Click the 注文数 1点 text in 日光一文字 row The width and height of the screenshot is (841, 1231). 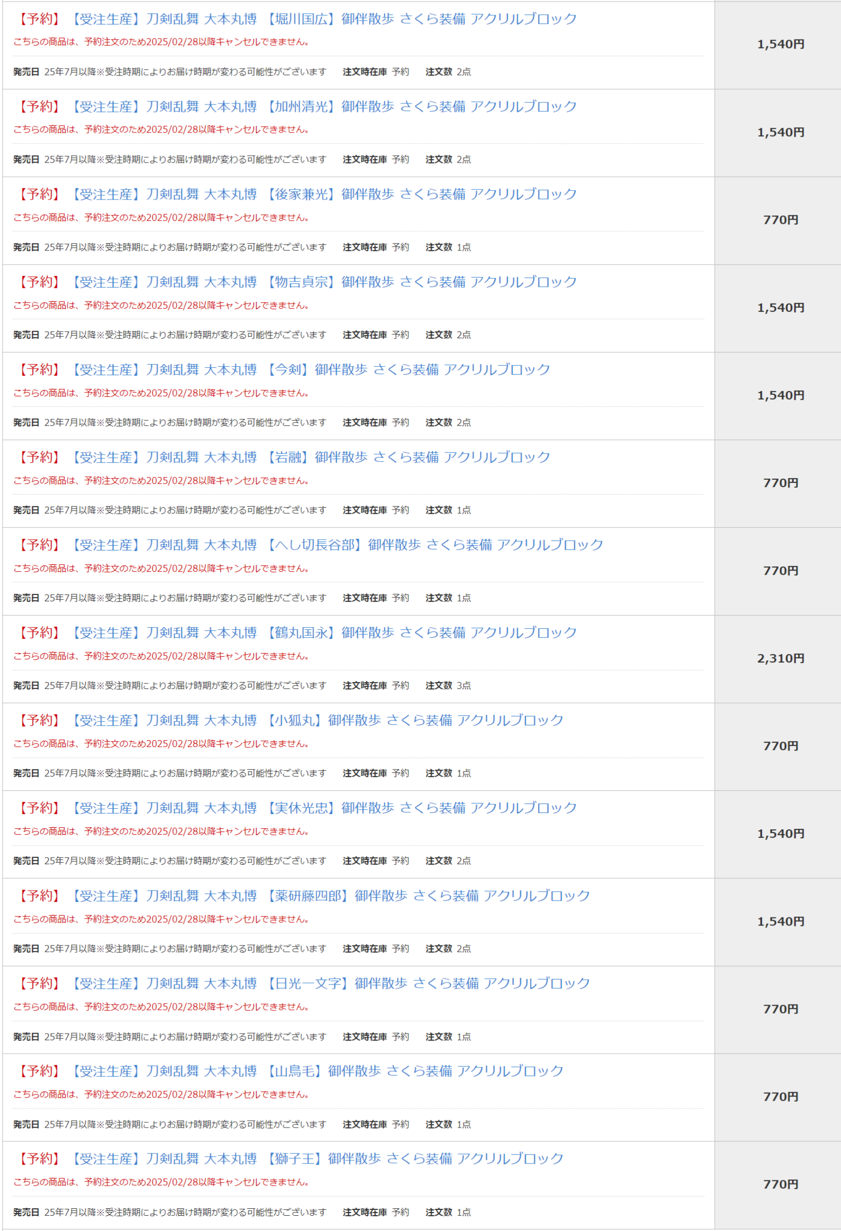click(x=448, y=1037)
